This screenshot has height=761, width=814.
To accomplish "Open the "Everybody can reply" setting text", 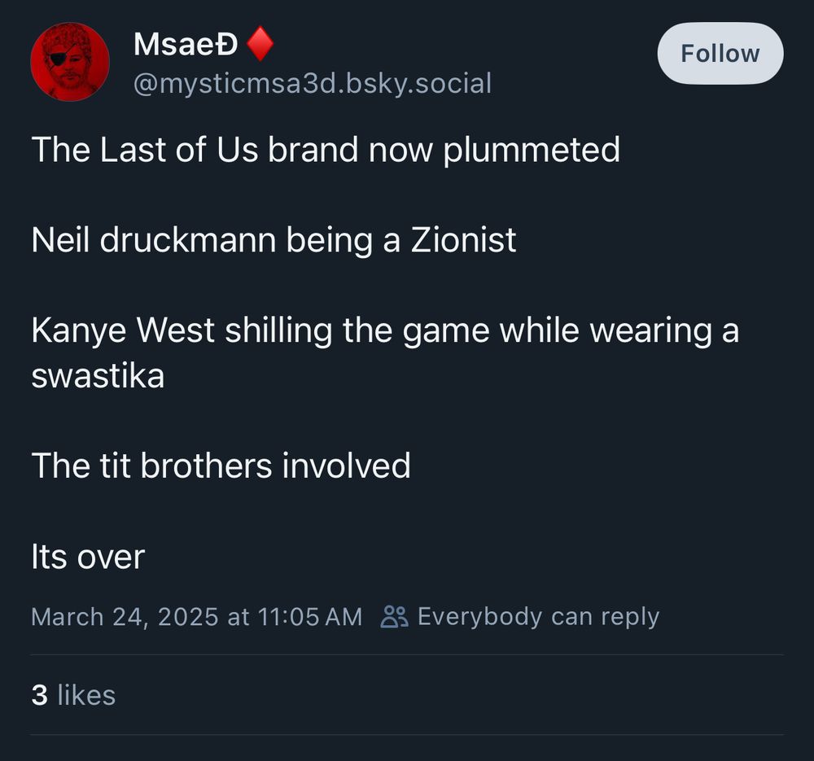I will tap(538, 616).
